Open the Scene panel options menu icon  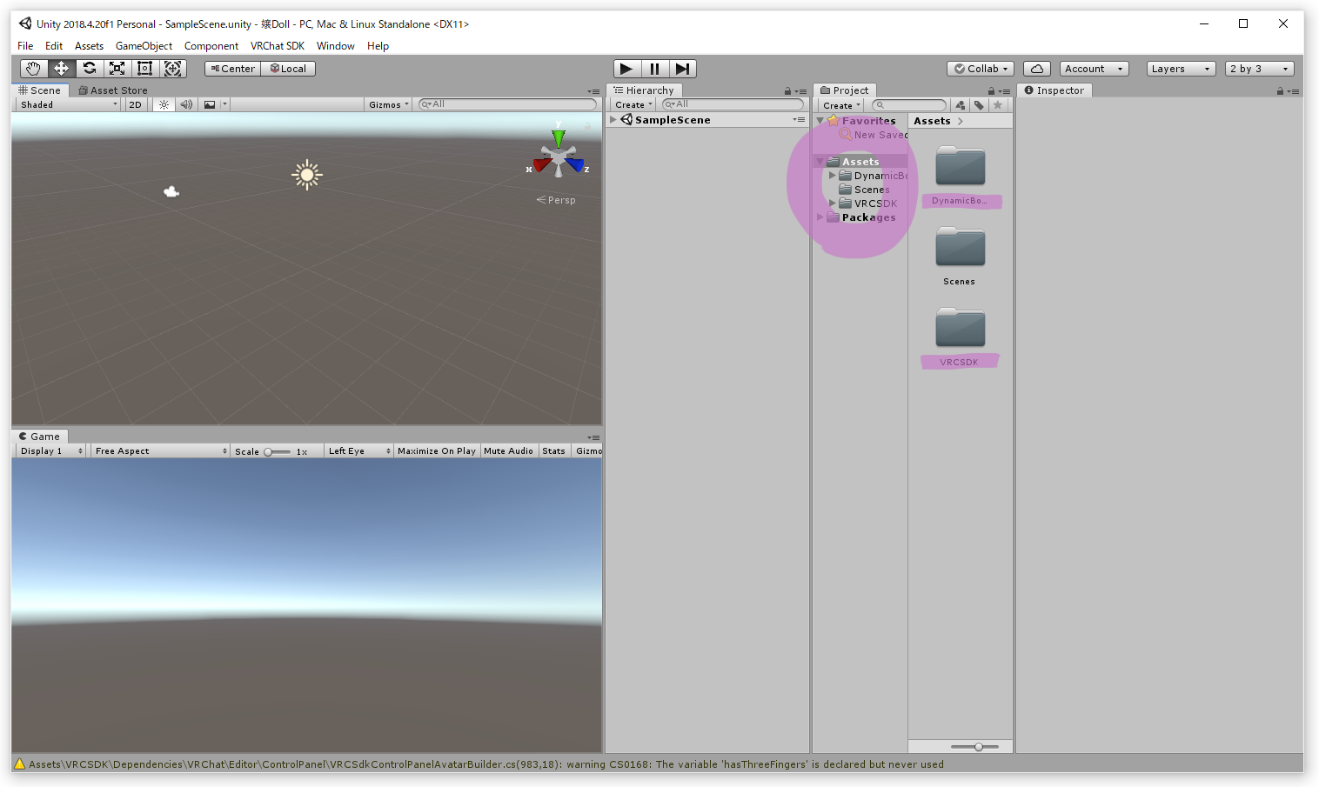[x=593, y=91]
